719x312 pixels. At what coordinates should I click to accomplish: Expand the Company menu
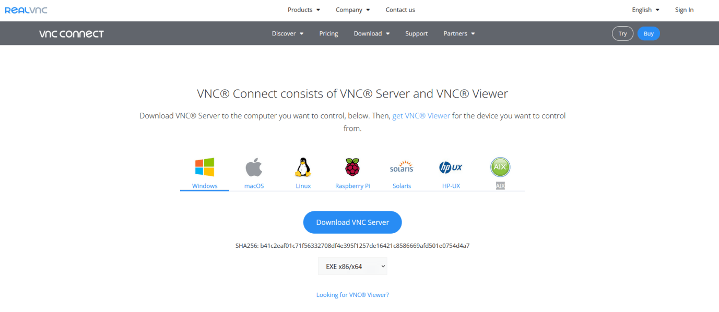(353, 10)
